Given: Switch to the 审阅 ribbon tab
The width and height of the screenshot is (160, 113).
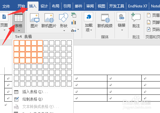Looking at the screenshot, I should 90,6.
